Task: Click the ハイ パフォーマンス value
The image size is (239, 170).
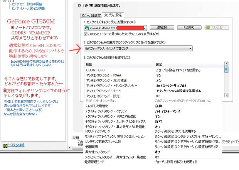Action: point(168,111)
